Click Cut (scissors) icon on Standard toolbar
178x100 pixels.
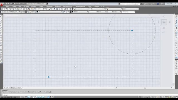(21, 9)
